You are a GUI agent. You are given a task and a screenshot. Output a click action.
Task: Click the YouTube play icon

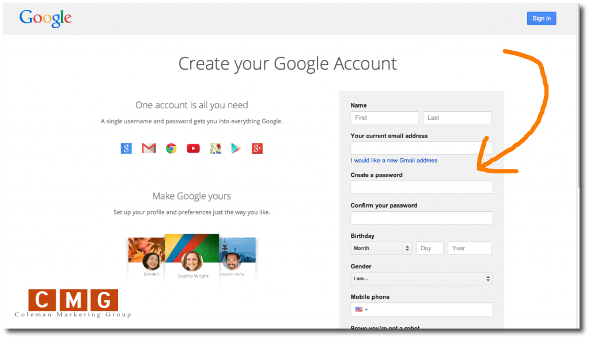[194, 148]
